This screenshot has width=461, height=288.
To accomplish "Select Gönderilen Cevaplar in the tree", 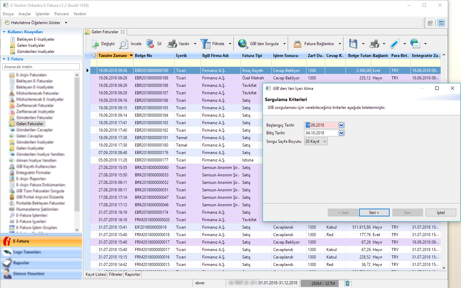I will tap(34, 130).
